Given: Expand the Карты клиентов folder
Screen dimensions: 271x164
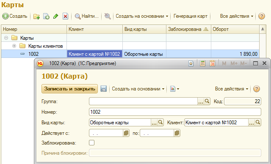Looking at the screenshot, I should (x=14, y=46).
